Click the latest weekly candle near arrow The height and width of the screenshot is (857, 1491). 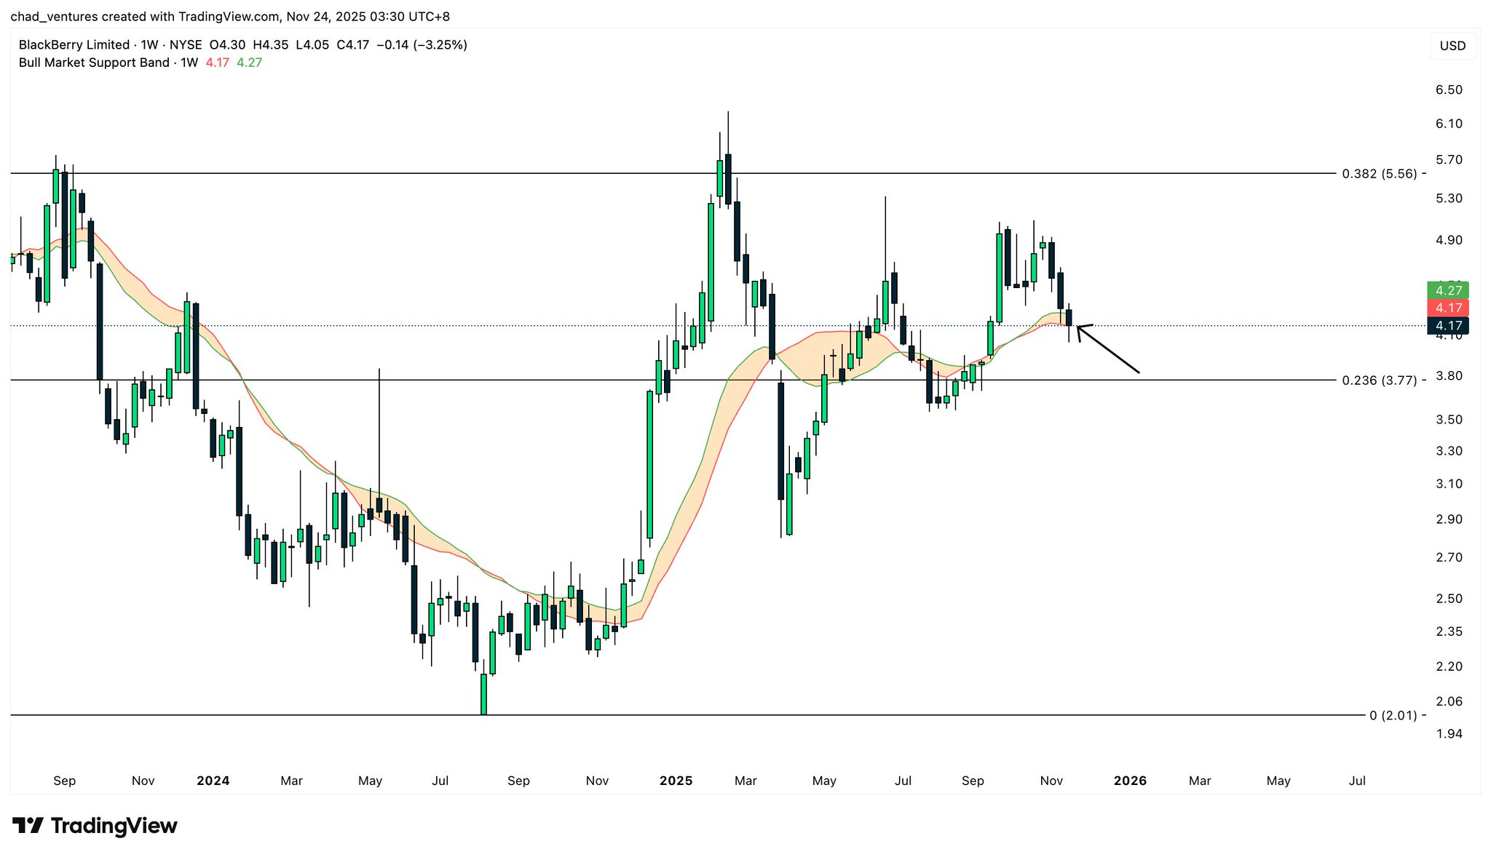tap(1069, 317)
